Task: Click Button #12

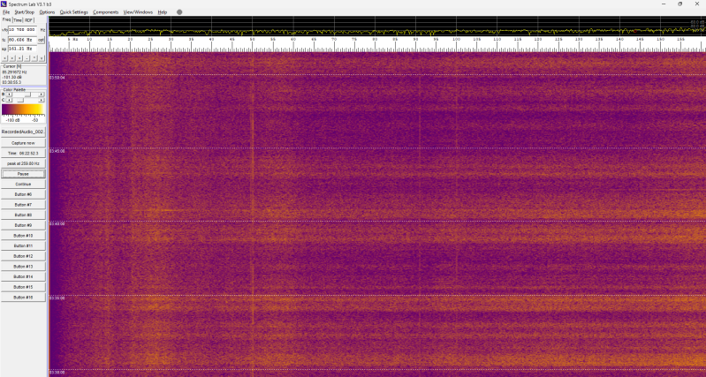Action: 23,256
